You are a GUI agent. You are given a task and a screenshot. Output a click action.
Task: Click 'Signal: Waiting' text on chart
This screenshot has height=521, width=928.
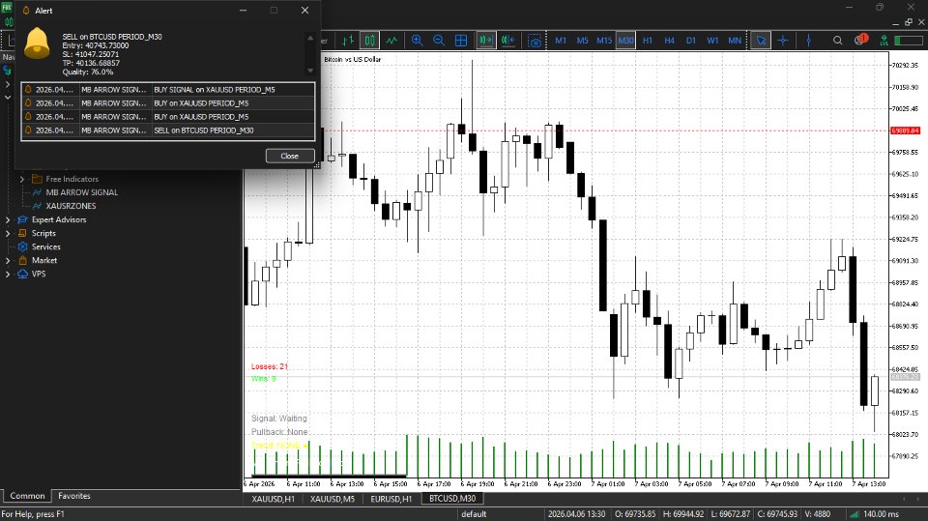click(x=278, y=419)
